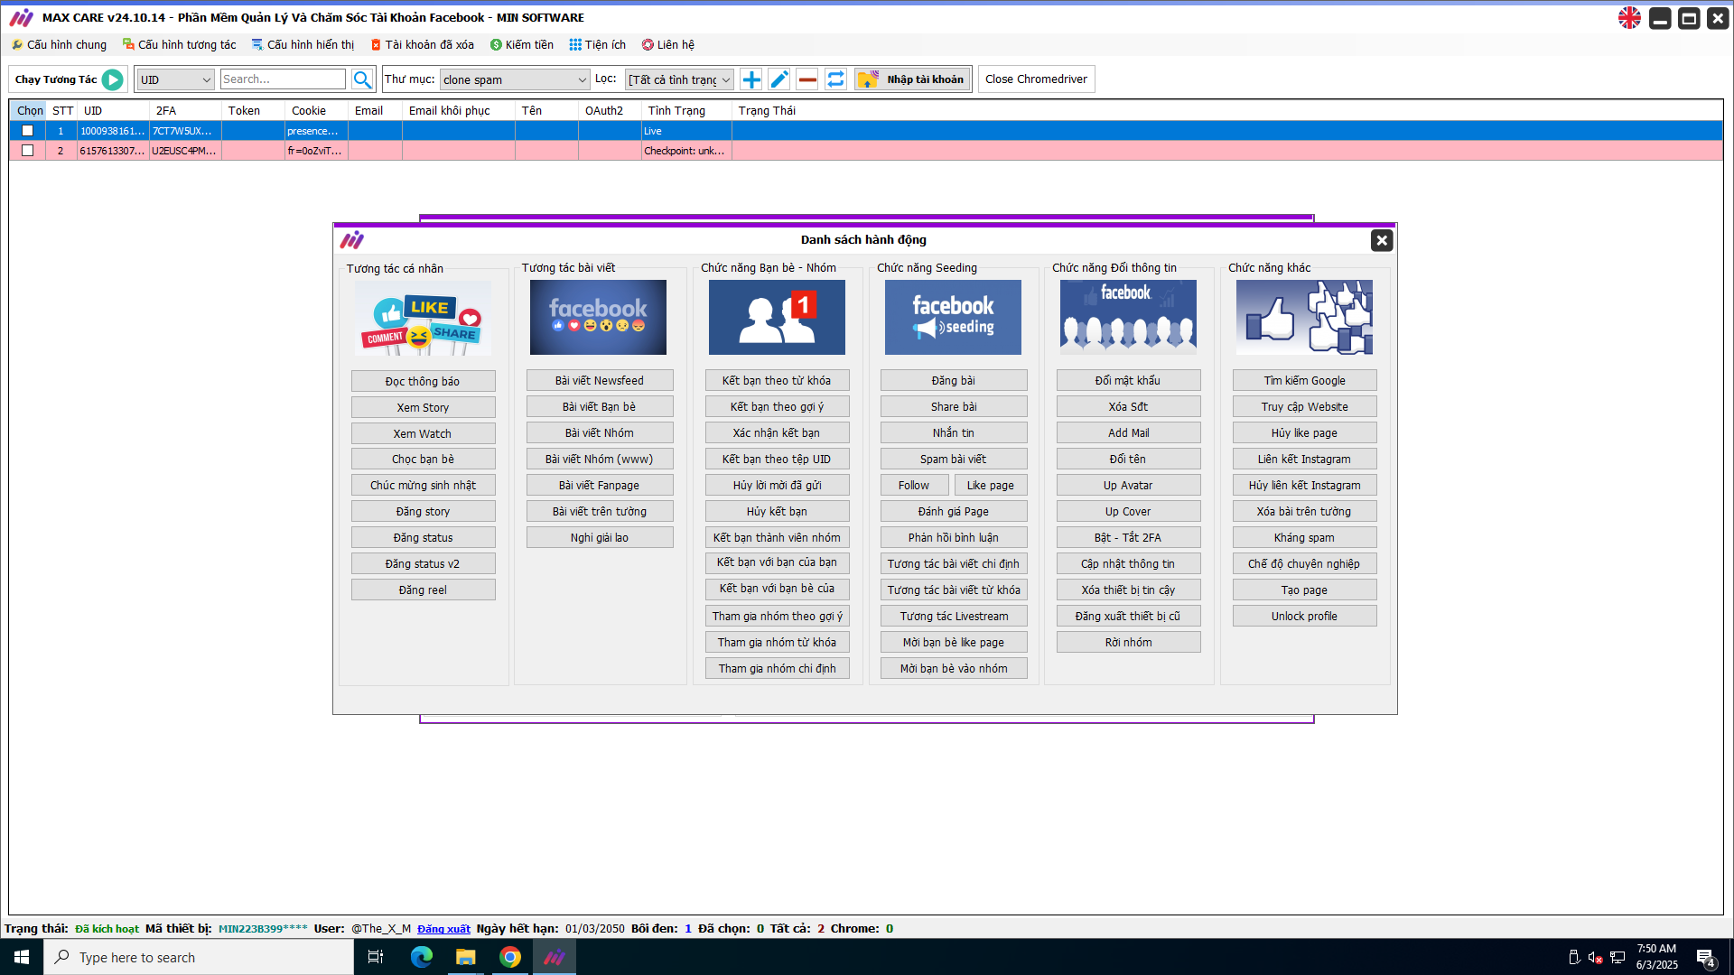
Task: Click the blue refresh arrows icon
Action: pyautogui.click(x=836, y=79)
